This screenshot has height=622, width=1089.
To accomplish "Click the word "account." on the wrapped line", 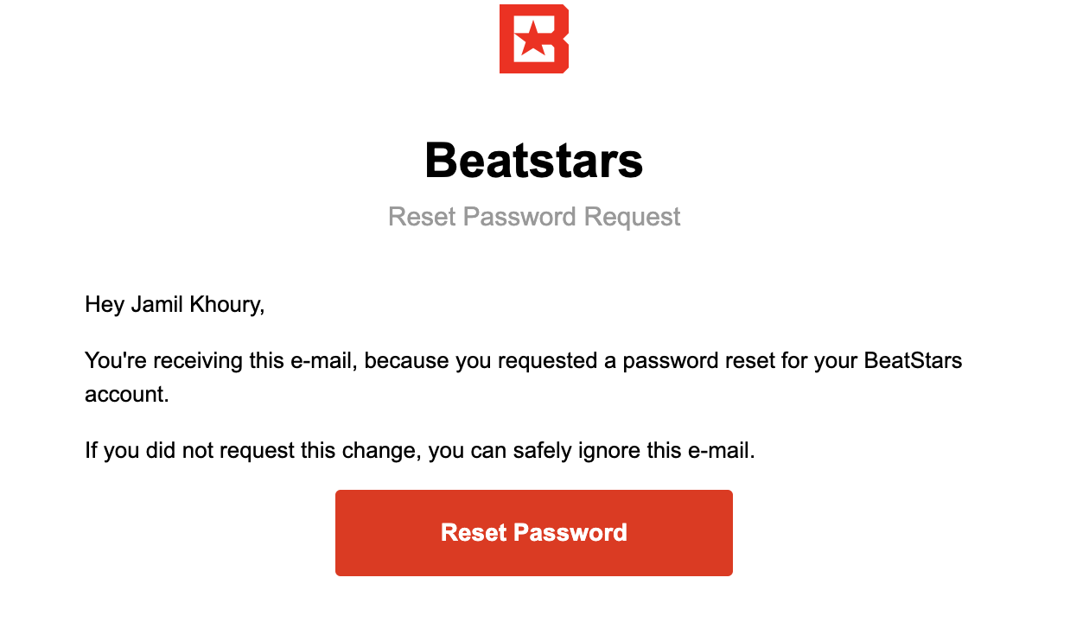I will coord(126,394).
